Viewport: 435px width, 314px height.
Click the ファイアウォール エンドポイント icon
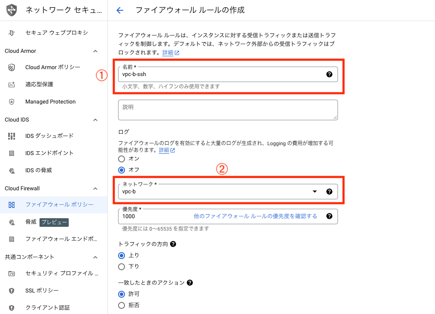click(x=11, y=239)
